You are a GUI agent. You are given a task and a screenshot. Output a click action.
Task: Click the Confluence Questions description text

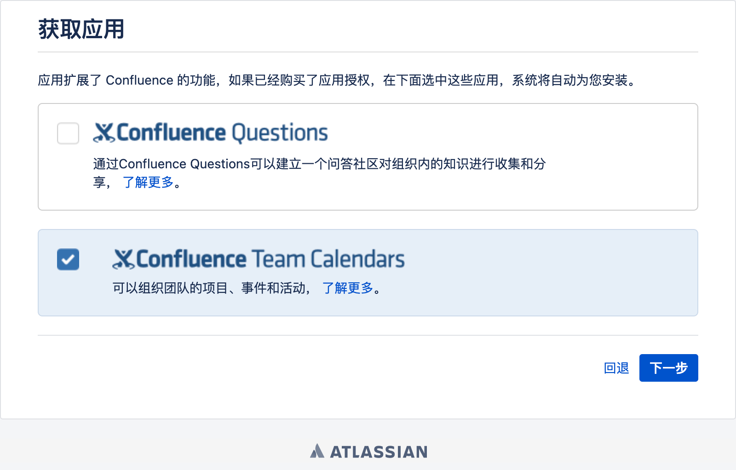319,173
